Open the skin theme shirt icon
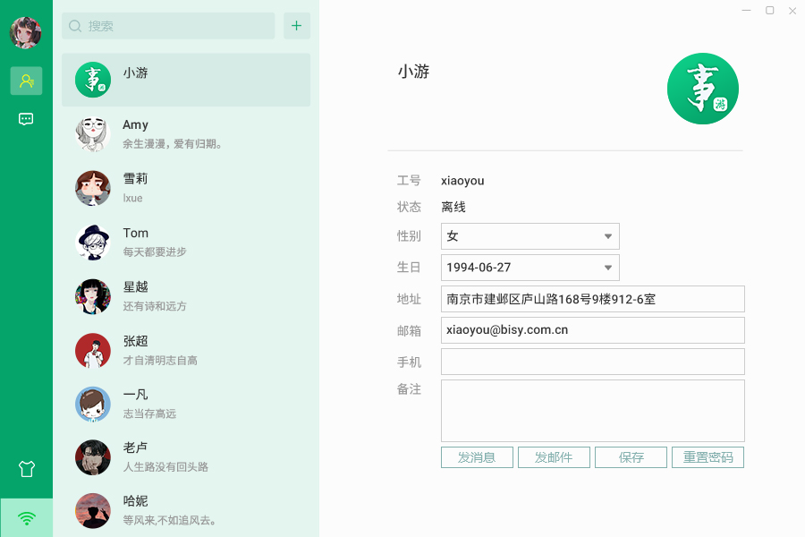Viewport: 805px width, 537px height. (x=26, y=468)
